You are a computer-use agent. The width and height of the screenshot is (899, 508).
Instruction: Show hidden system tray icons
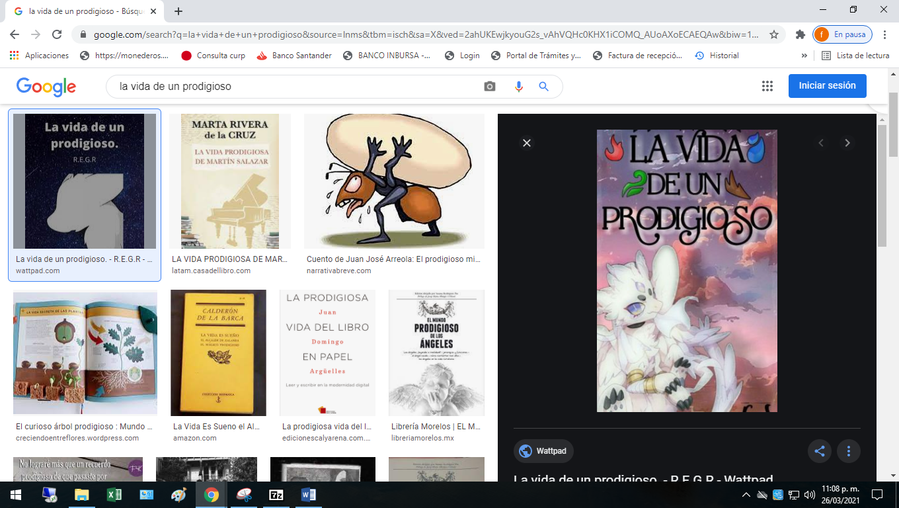point(746,495)
